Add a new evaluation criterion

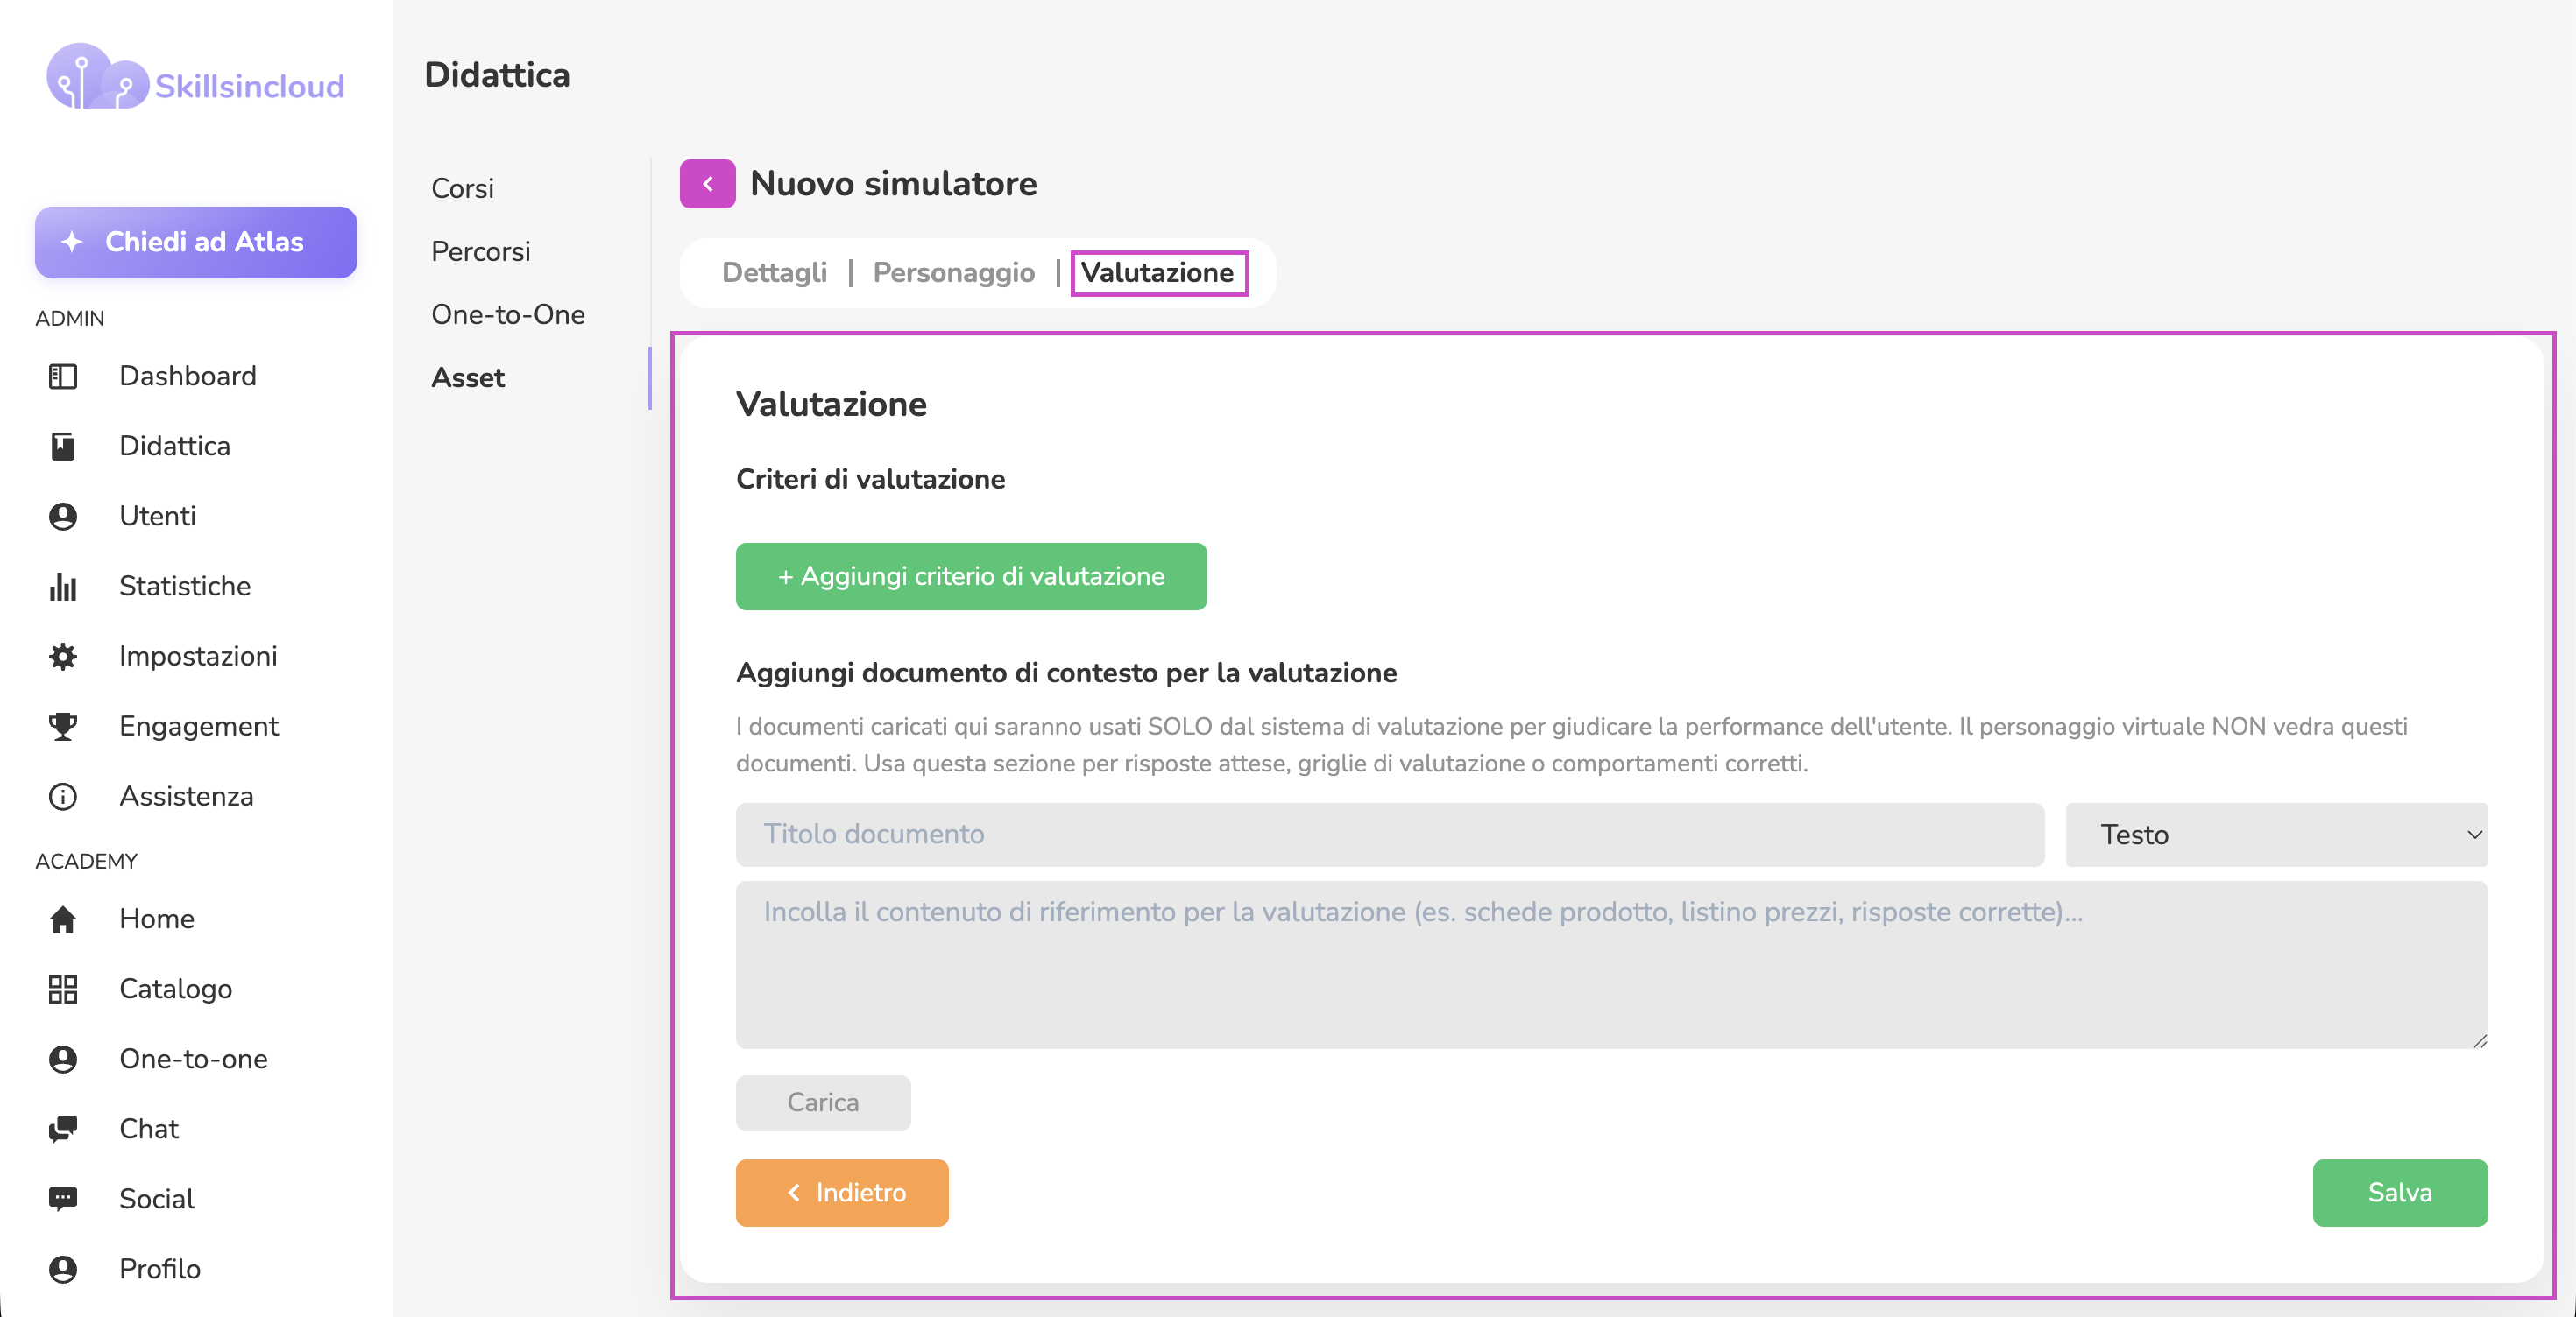pos(970,576)
